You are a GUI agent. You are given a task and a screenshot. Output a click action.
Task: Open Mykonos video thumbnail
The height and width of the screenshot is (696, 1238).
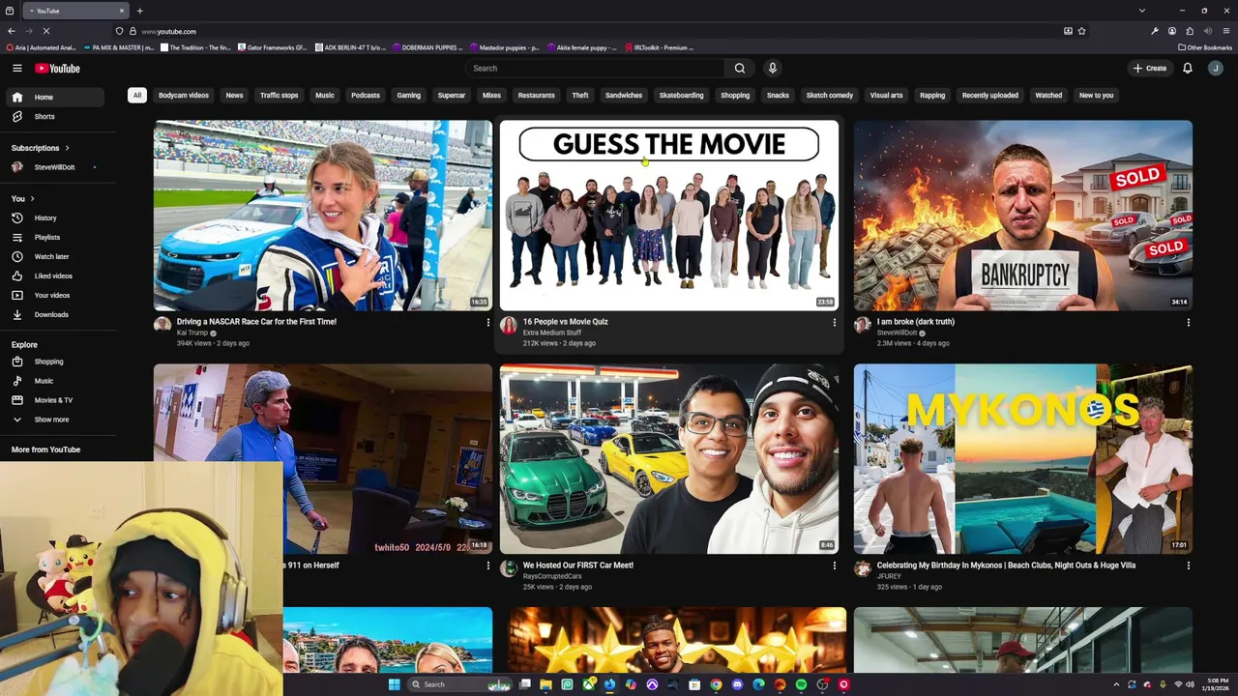[x=1023, y=458]
